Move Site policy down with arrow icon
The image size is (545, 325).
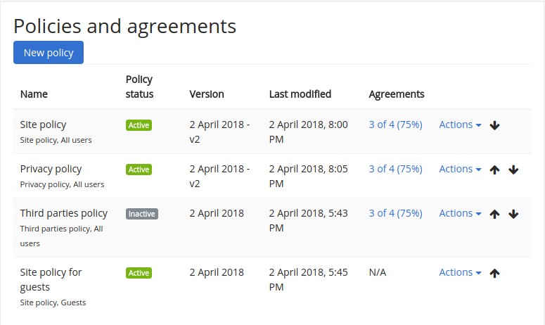494,125
